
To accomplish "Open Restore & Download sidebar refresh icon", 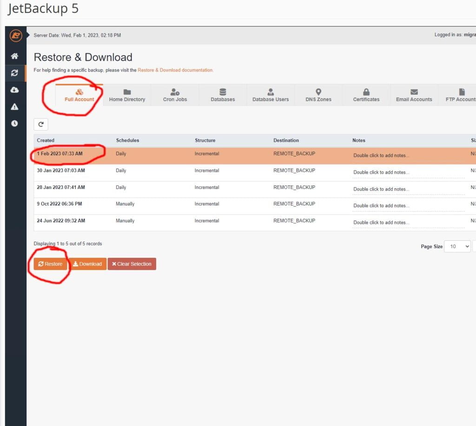I will (x=14, y=73).
